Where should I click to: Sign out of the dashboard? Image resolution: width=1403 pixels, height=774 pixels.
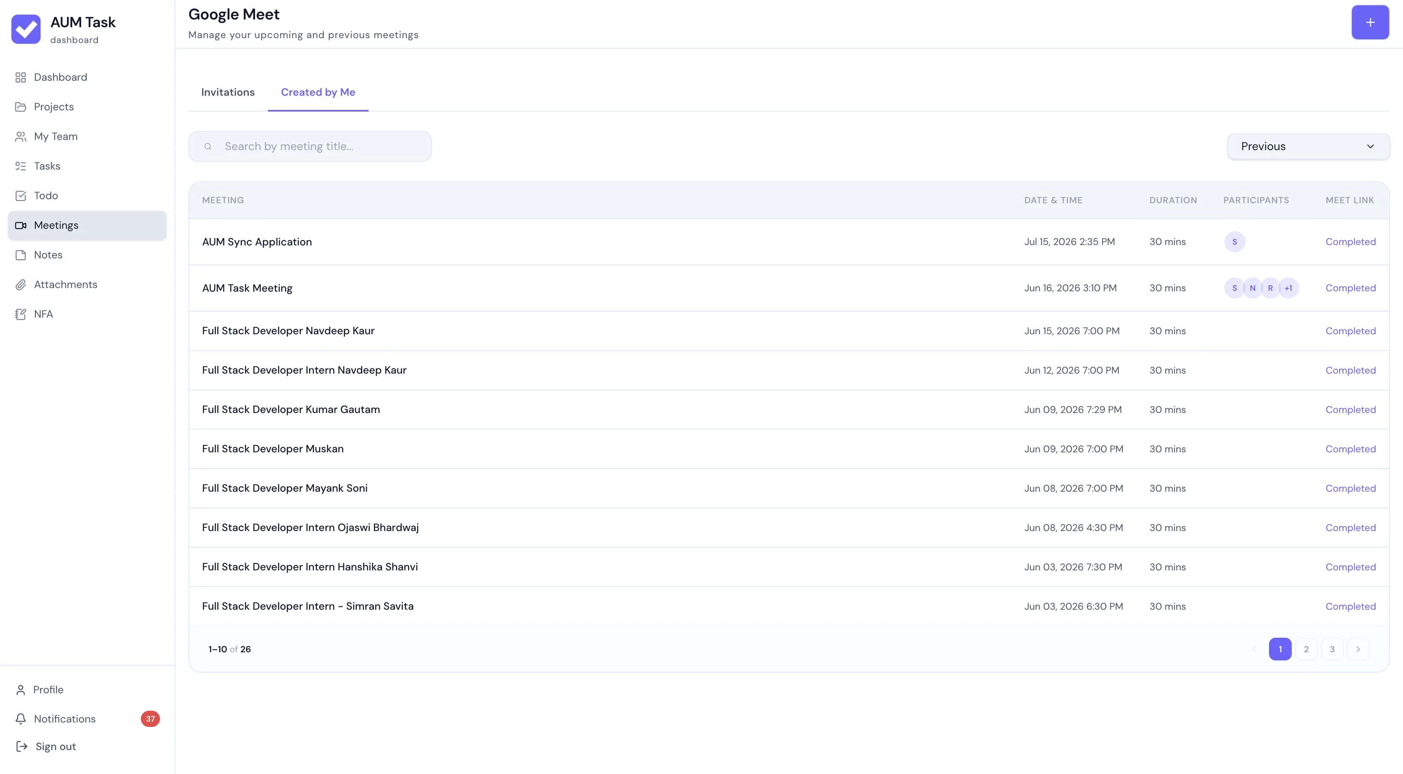pos(56,746)
